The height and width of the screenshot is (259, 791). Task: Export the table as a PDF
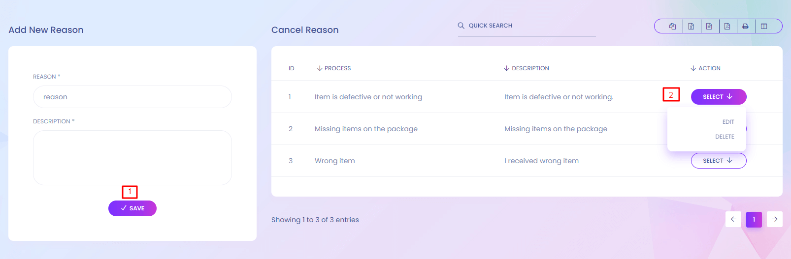[x=727, y=27]
